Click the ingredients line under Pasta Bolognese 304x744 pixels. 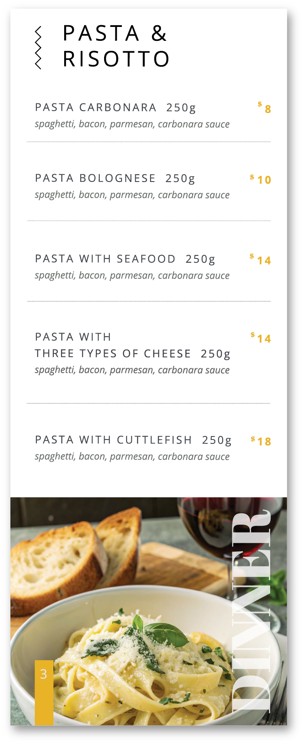pos(132,195)
